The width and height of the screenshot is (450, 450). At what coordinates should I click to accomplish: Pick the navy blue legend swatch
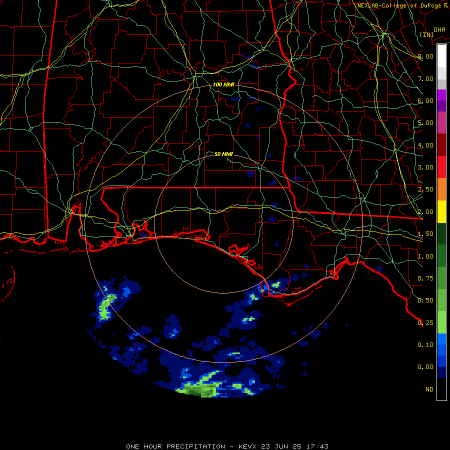pyautogui.click(x=441, y=372)
